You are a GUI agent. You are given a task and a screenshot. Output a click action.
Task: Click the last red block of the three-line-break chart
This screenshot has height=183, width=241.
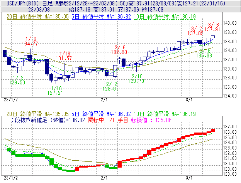coord(213,131)
